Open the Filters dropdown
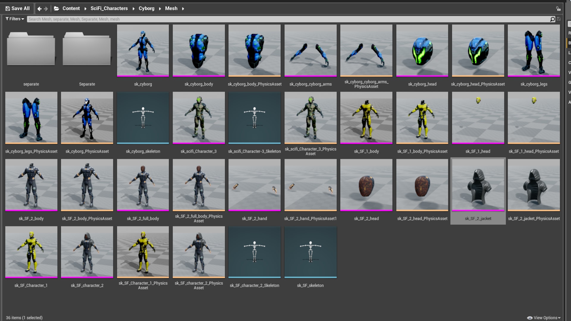 pyautogui.click(x=14, y=19)
